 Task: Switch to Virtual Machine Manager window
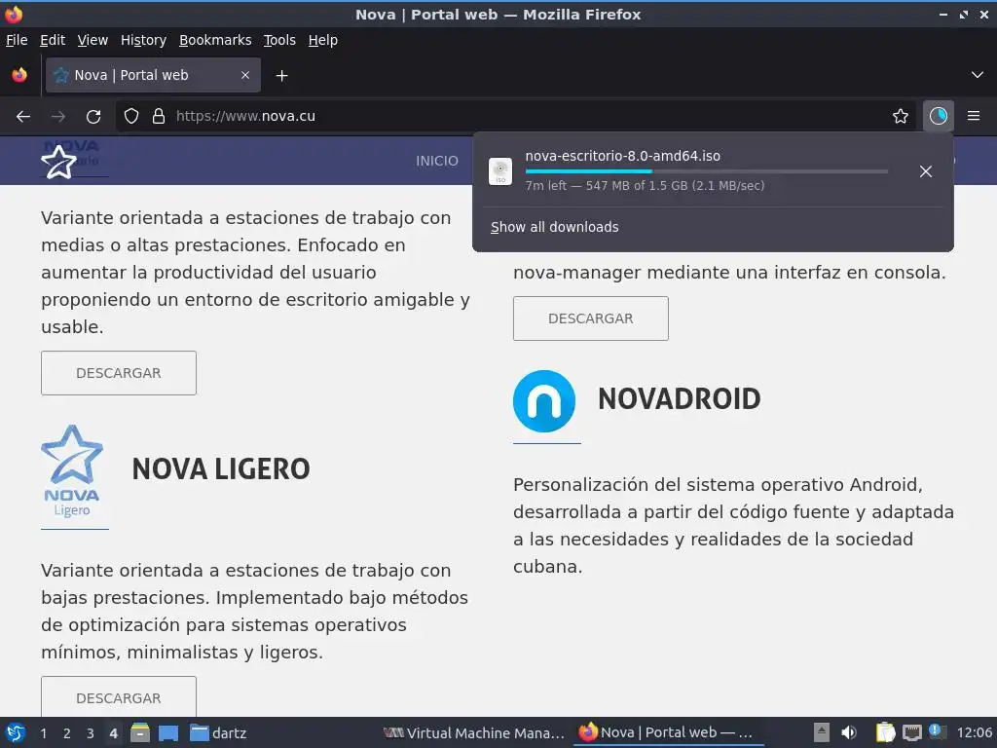click(x=474, y=733)
